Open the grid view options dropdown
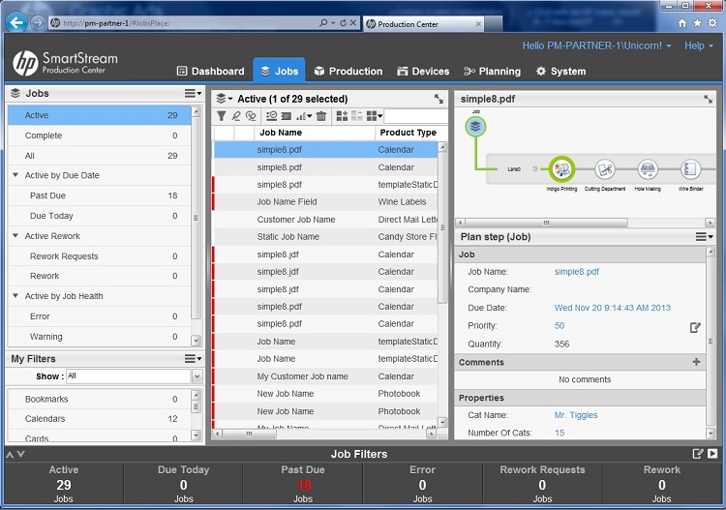 [x=374, y=116]
